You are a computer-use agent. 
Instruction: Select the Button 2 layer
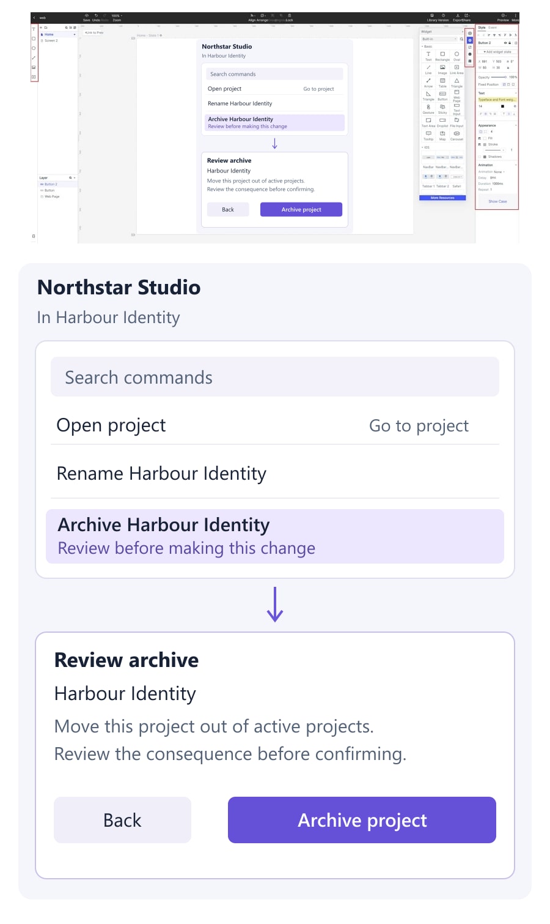(x=57, y=184)
